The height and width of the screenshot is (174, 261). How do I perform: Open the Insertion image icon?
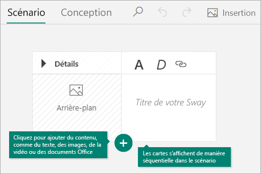213,12
